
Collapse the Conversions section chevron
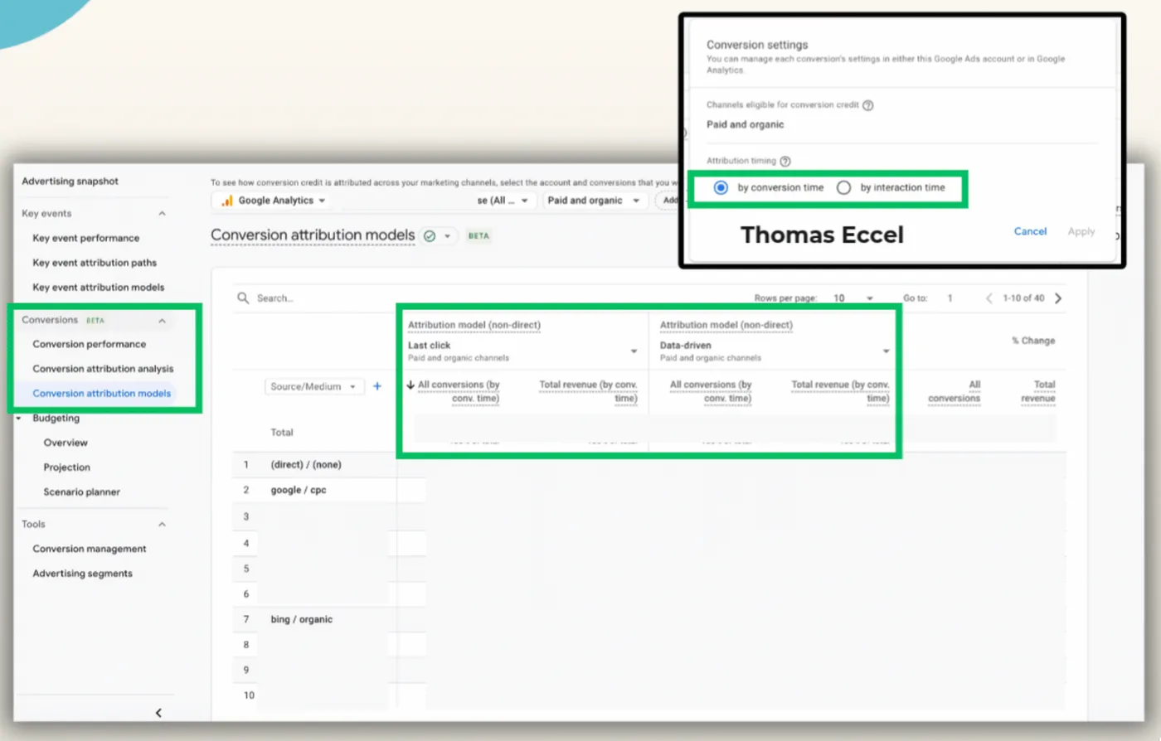click(162, 321)
